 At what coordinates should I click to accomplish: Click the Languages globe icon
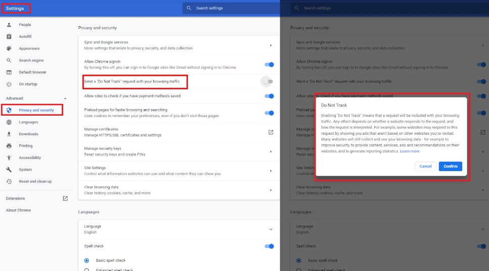tap(9, 122)
